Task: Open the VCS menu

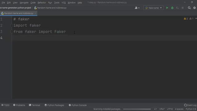Action: 63,2
